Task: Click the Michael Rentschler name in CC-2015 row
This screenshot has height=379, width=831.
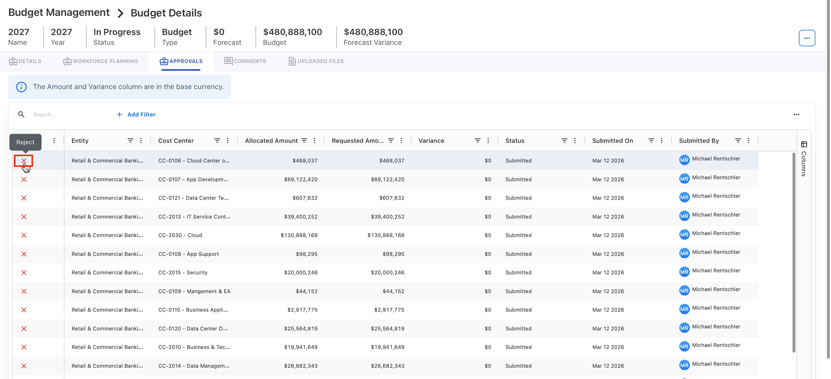Action: coord(716,270)
